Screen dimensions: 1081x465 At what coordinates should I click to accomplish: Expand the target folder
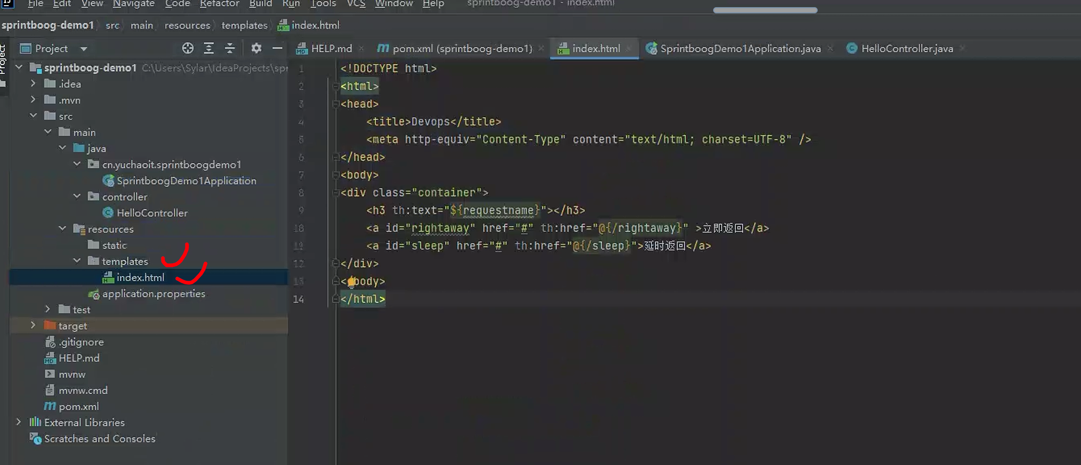(33, 325)
